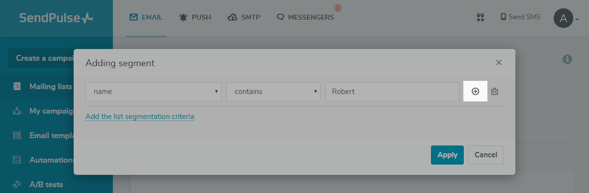This screenshot has height=193, width=589.
Task: Expand the name field dropdown
Action: coord(153,92)
